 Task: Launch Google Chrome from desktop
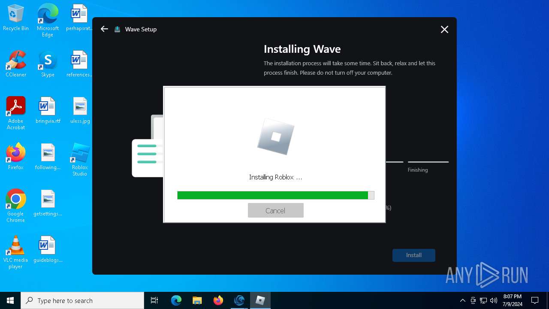coord(16,206)
